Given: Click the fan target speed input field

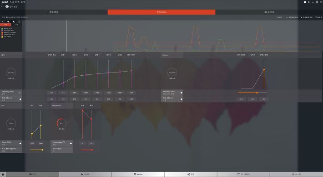Looking at the screenshot, I should (x=40, y=143).
